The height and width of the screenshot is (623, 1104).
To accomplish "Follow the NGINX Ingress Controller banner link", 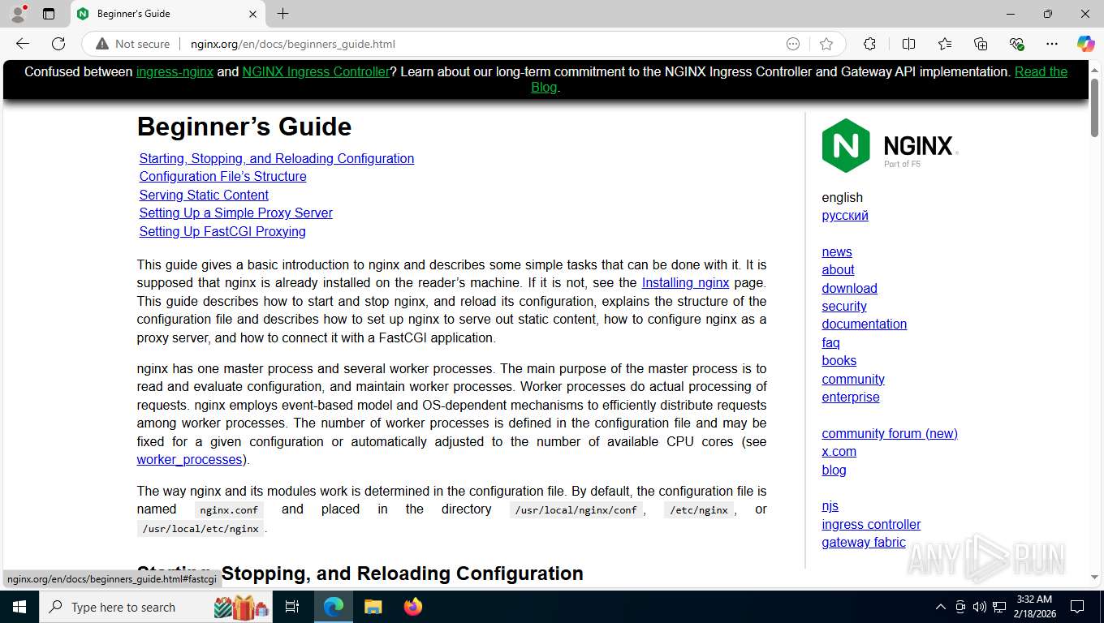I will click(x=316, y=71).
